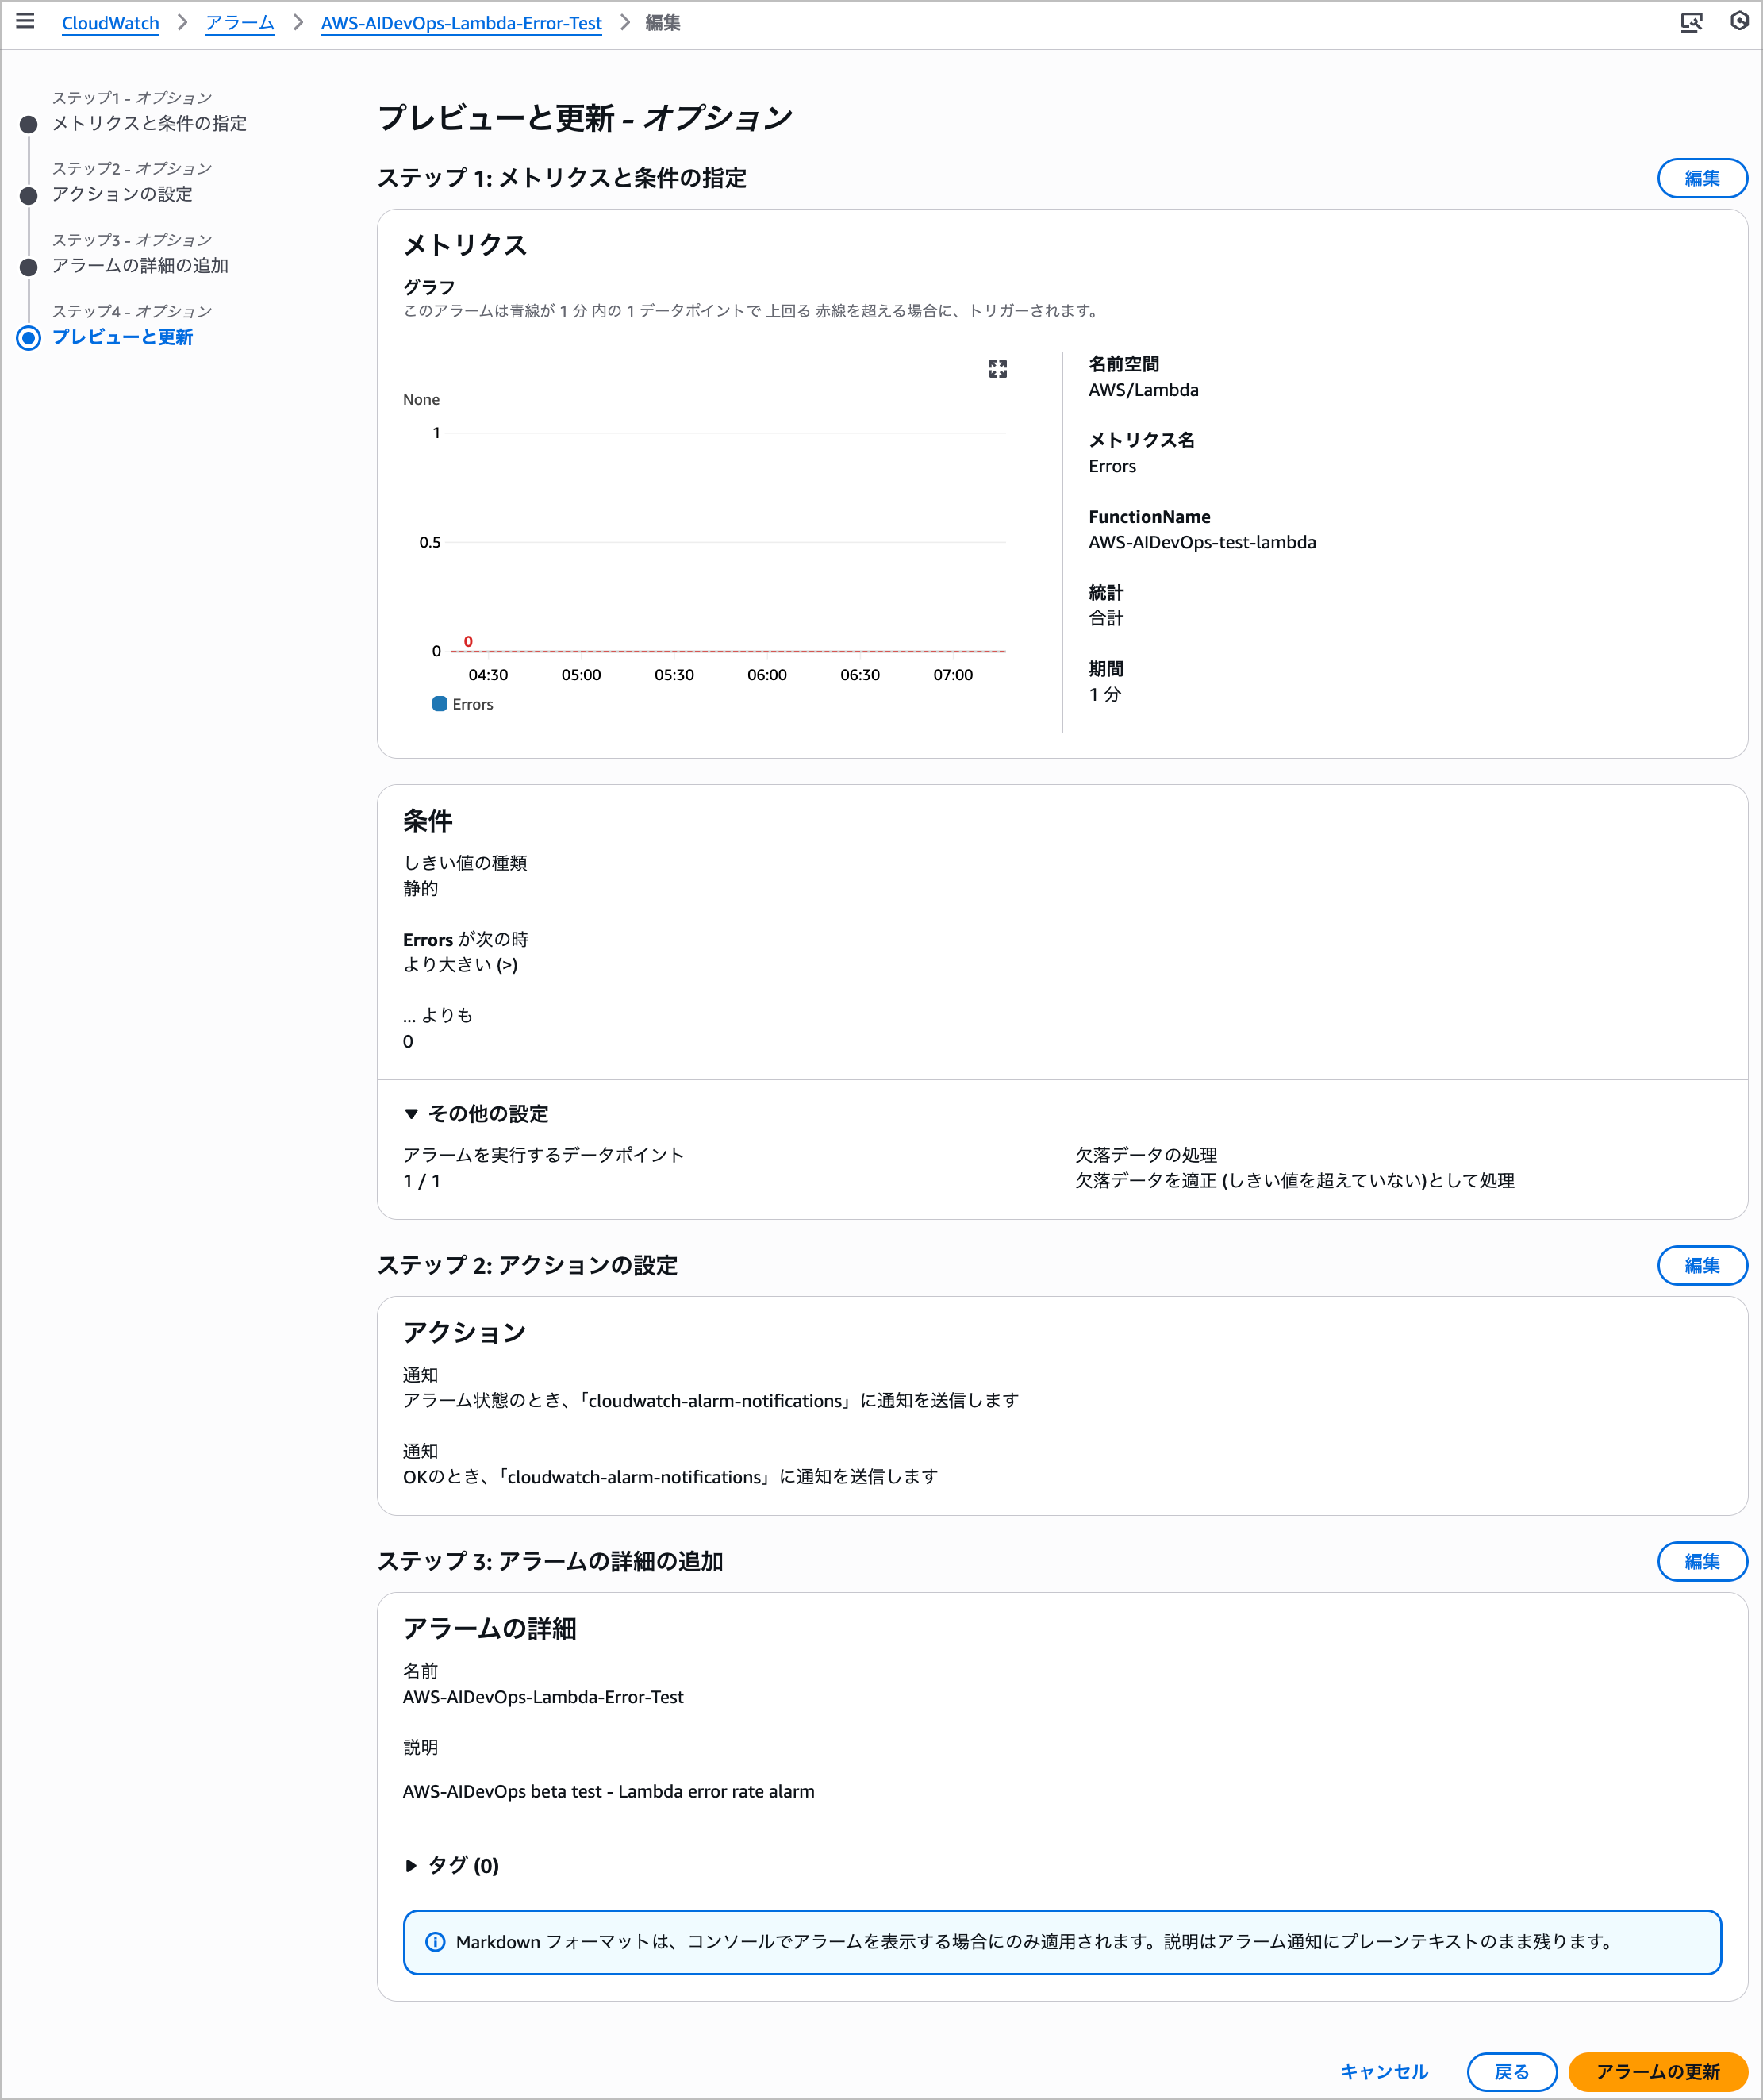Open the hamburger navigation menu
Screen dimensions: 1763x2100
(25, 21)
